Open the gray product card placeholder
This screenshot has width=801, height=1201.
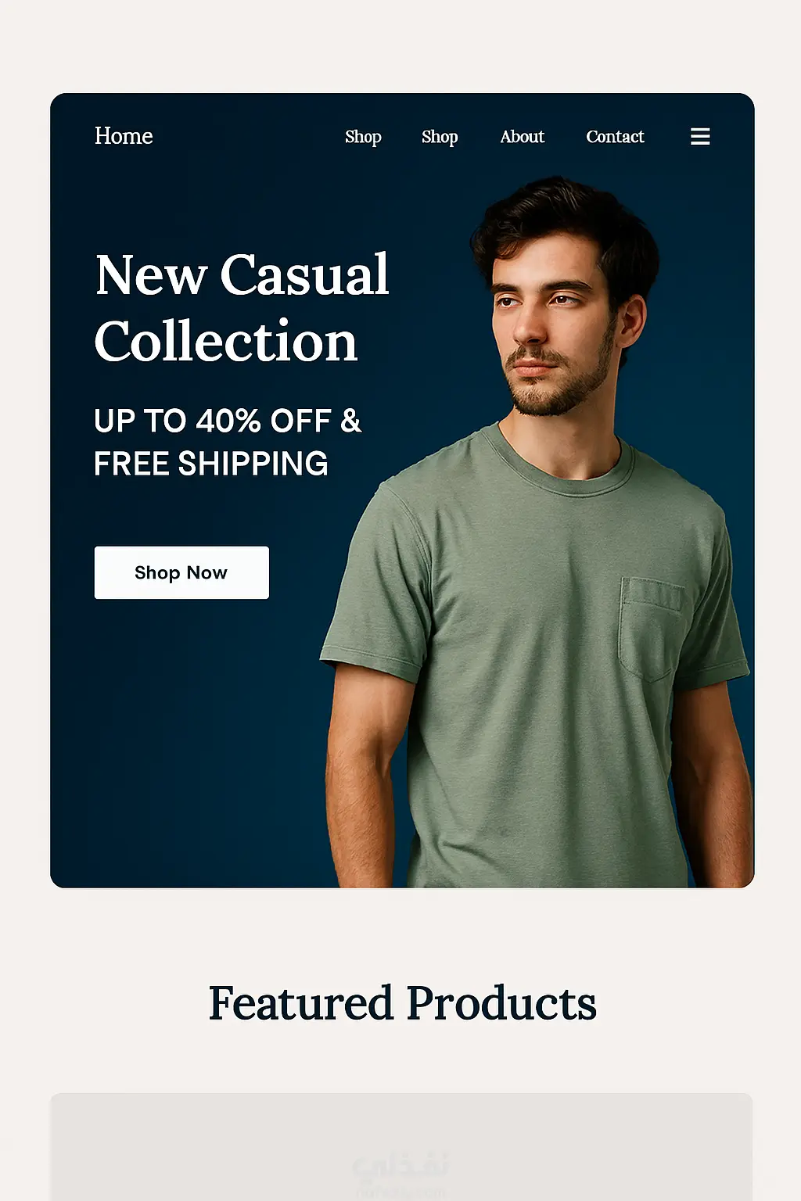click(x=402, y=1147)
